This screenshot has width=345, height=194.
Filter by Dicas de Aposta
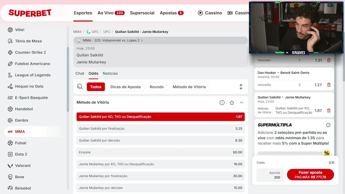[x=126, y=87]
